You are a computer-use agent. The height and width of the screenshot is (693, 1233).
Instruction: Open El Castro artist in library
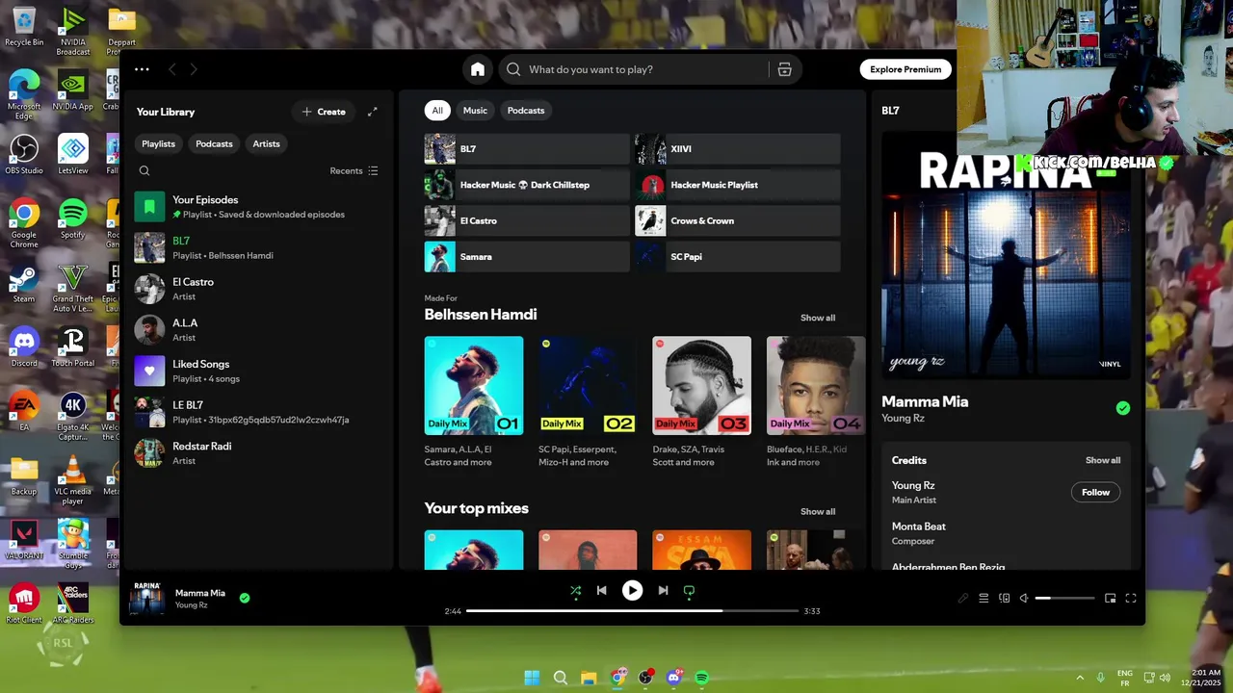point(259,289)
